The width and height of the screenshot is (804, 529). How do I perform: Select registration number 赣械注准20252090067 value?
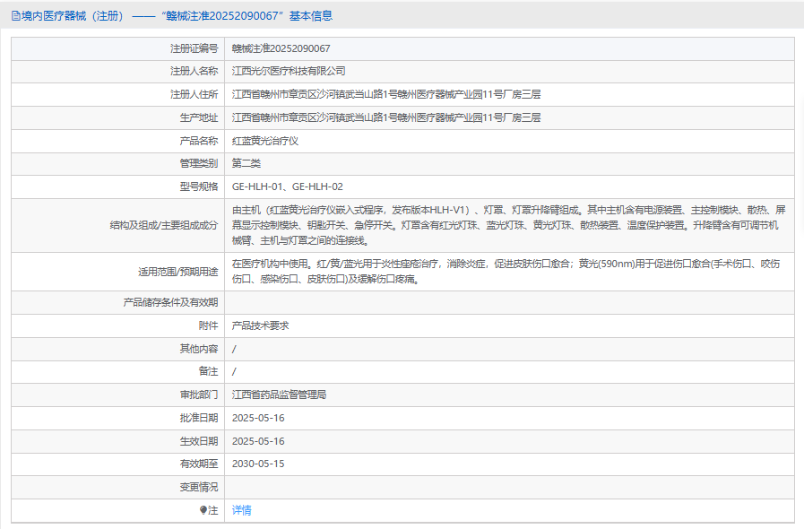point(281,48)
